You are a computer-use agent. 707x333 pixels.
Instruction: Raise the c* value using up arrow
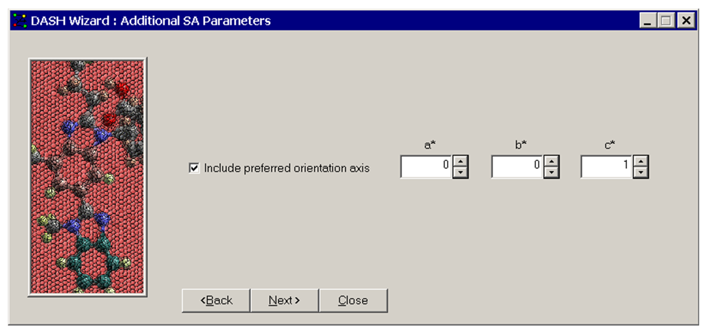641,161
